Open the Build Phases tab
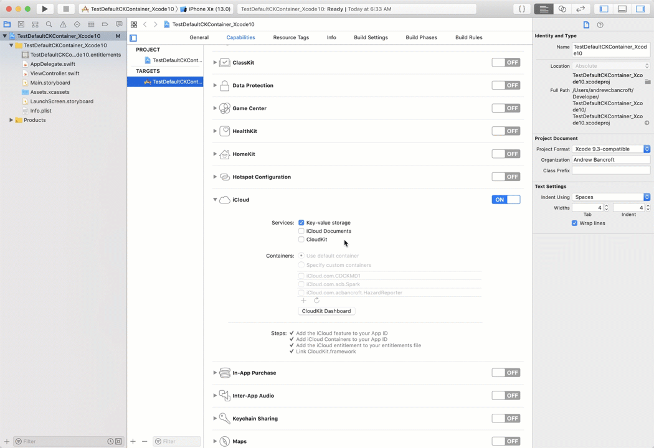The width and height of the screenshot is (654, 448). [x=421, y=37]
